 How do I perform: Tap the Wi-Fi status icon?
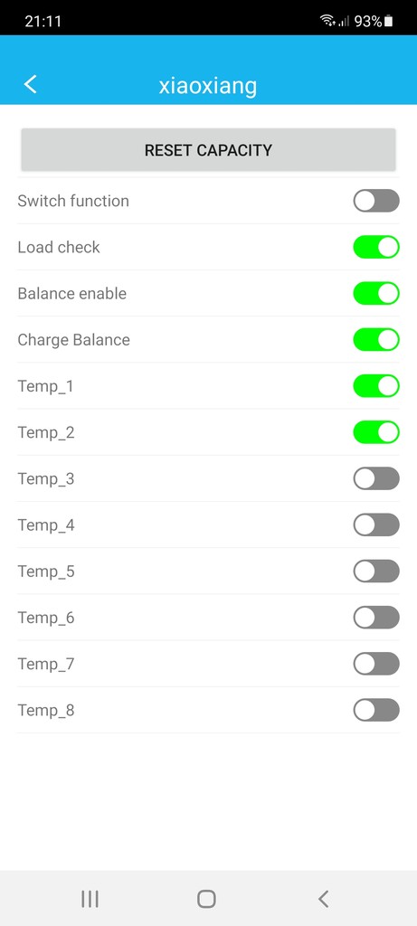click(x=327, y=22)
